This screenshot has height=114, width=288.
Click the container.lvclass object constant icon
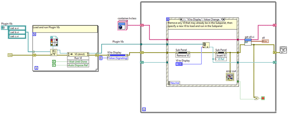click(122, 25)
